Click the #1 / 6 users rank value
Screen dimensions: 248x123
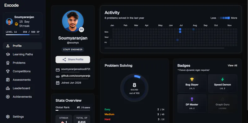(83, 108)
